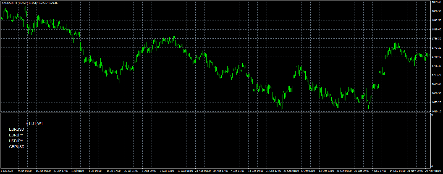The width and height of the screenshot is (443, 174).
Task: Click the 28 Oct 09:00 time label
Action: 362,171
